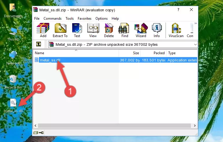223x142 pixels.
Task: Sort by the Name column header
Action: [x=76, y=53]
